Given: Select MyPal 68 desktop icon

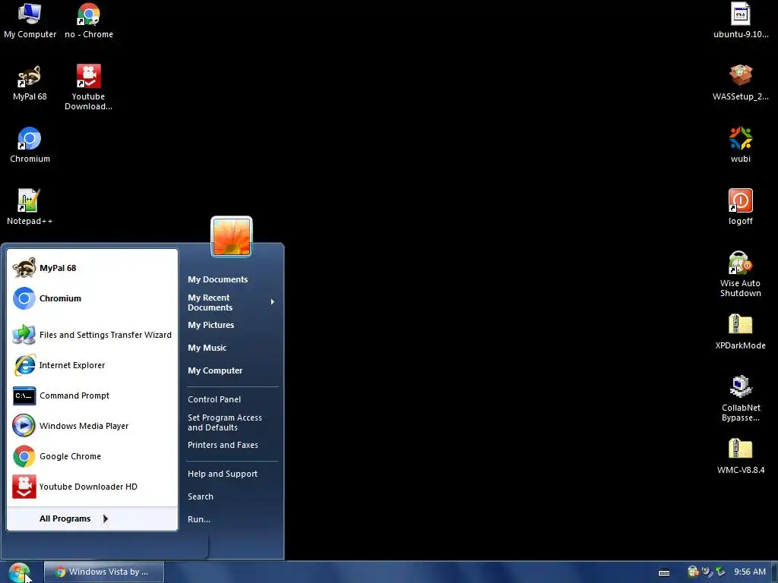Looking at the screenshot, I should tap(30, 84).
